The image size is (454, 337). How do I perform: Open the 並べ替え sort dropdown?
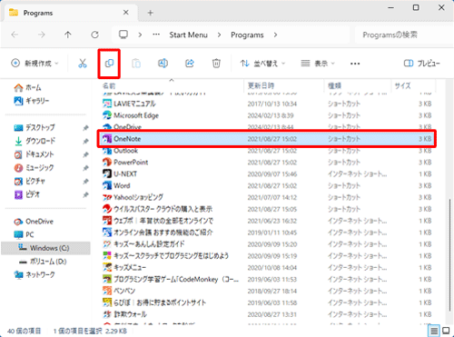(x=262, y=64)
